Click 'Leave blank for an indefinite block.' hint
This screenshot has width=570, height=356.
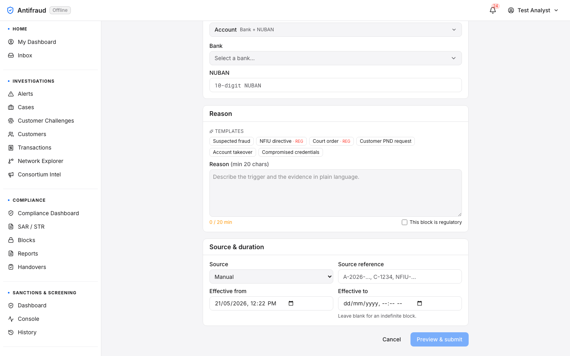(x=377, y=316)
